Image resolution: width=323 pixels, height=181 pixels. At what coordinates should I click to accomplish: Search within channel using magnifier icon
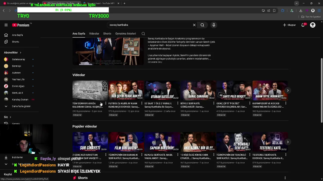143,34
